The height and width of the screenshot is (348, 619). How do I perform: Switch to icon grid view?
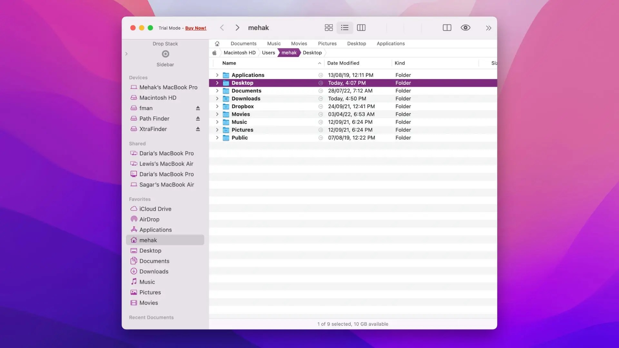329,28
